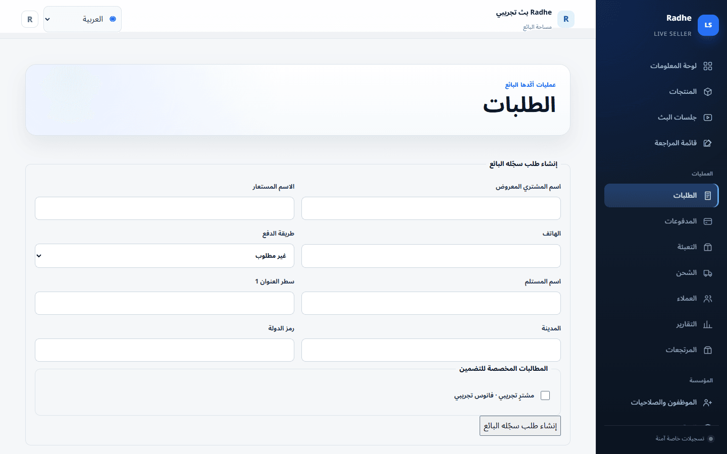Click the shipping truck icon (الشحن)
Image resolution: width=727 pixels, height=454 pixels.
(x=708, y=273)
